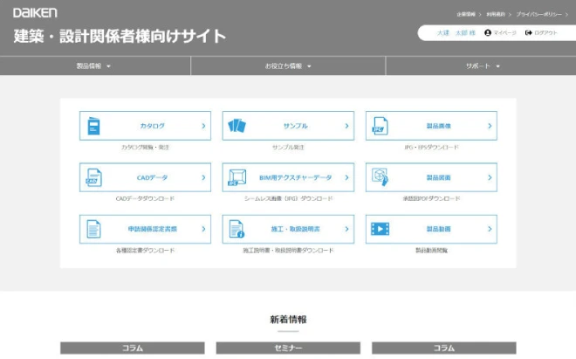
Task: Click the サンプル sample cards icon
Action: 237,126
